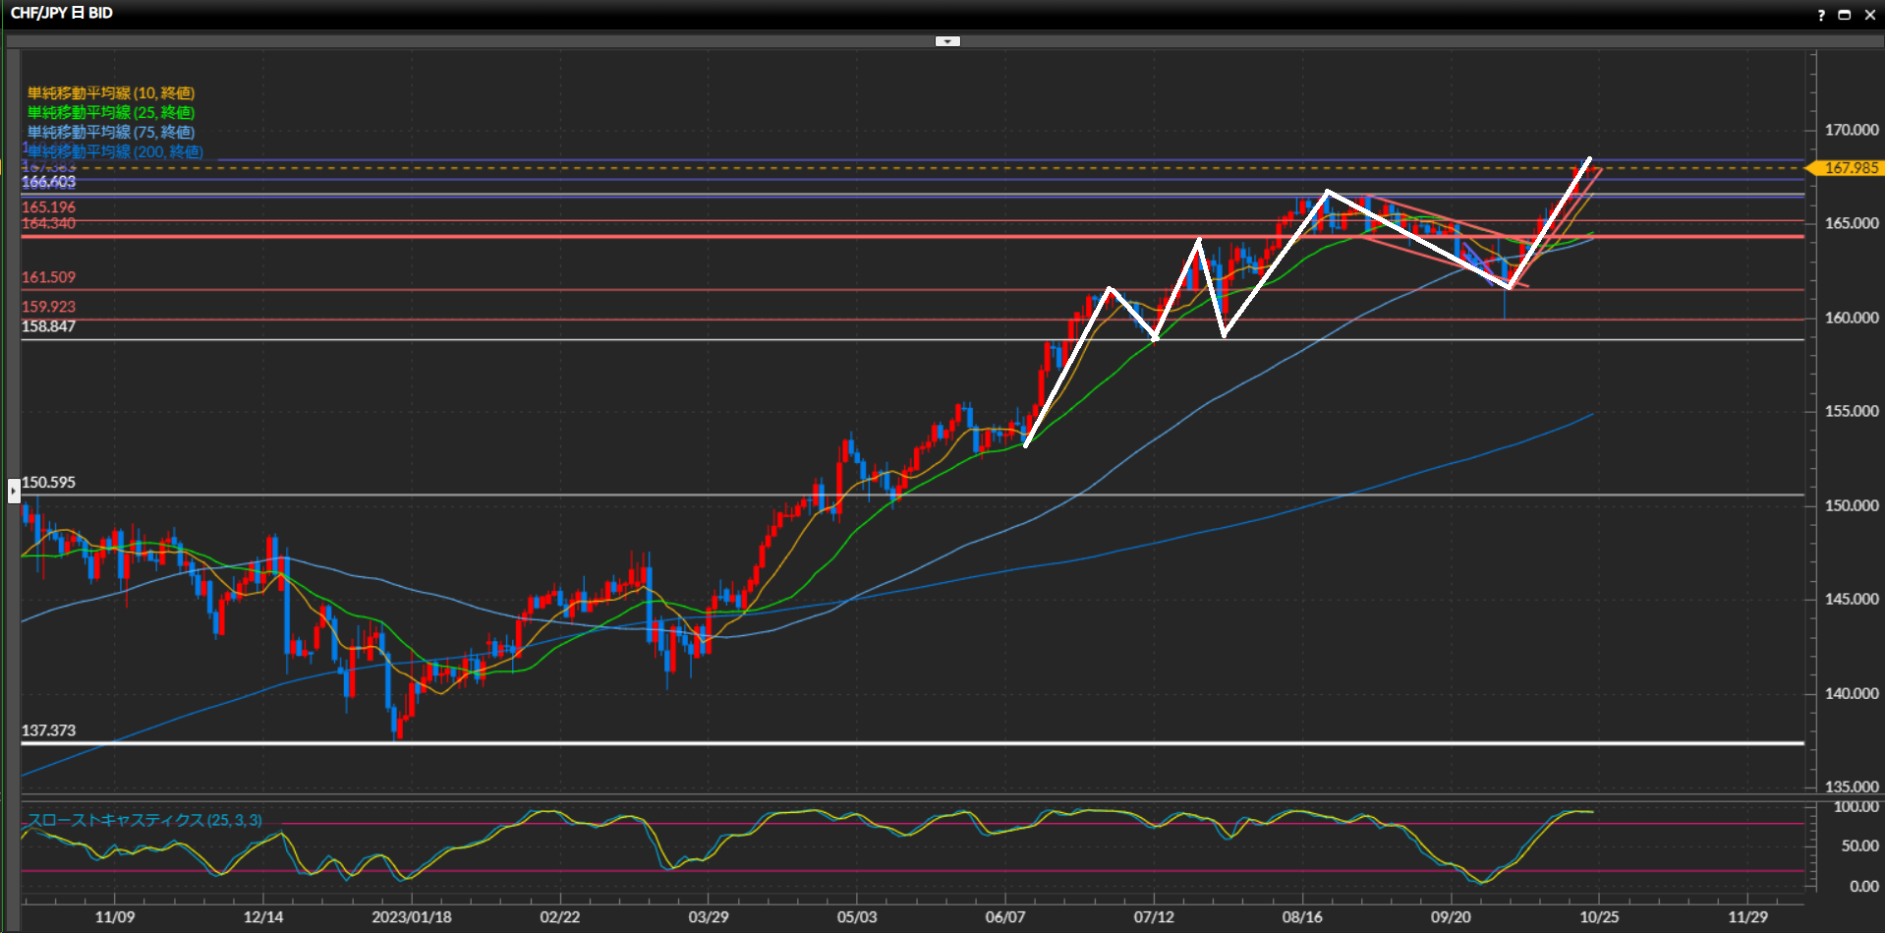Select the 25-period green moving average label

click(110, 113)
